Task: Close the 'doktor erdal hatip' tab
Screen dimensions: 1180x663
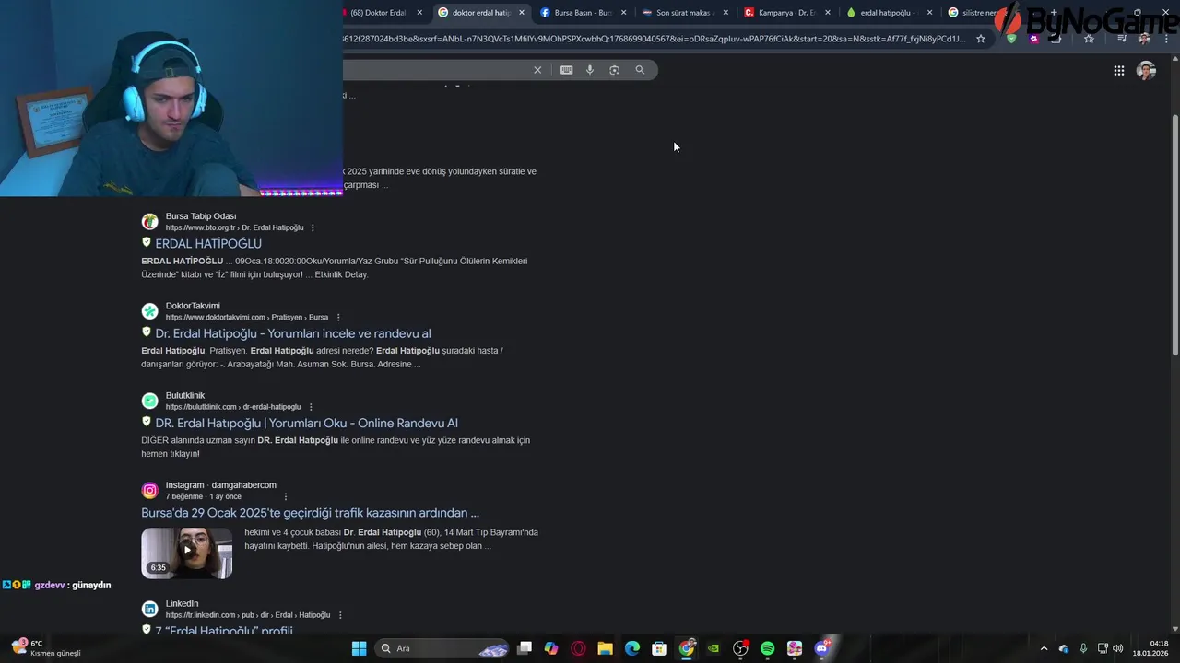Action: click(x=522, y=13)
